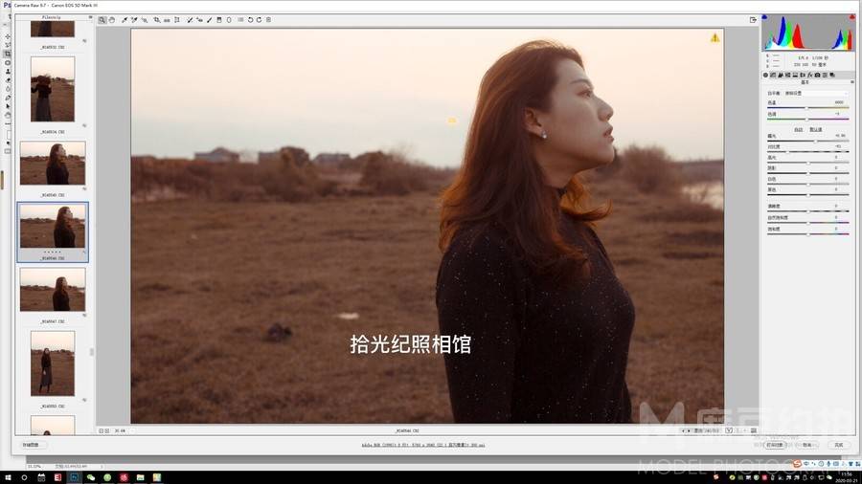Open the zoom level dropdown below preview
Viewport: 862px width, 484px height.
click(125, 430)
